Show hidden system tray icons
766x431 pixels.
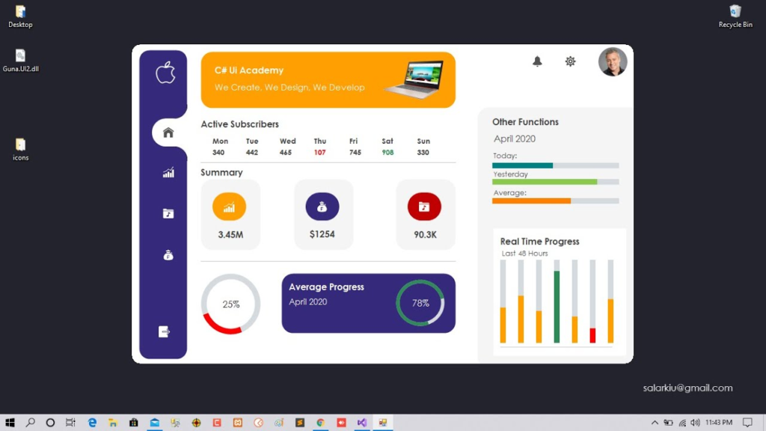click(655, 423)
